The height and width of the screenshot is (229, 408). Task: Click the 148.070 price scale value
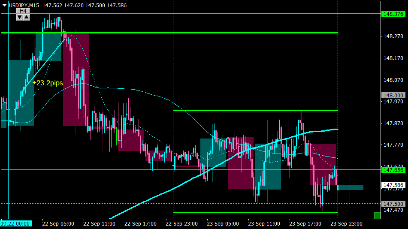coord(393,80)
